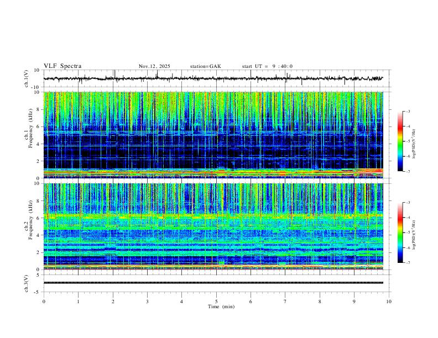Click the 'start UT = 9 :40: 0' text

point(267,66)
